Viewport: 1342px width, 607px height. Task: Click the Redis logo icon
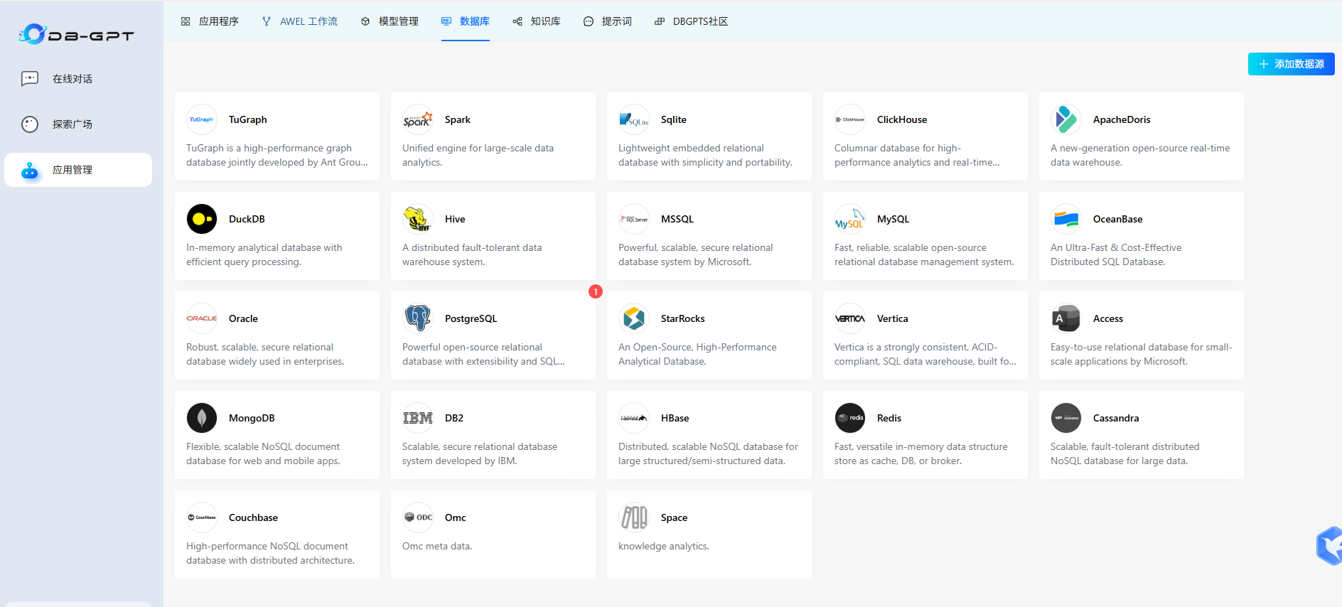point(850,418)
